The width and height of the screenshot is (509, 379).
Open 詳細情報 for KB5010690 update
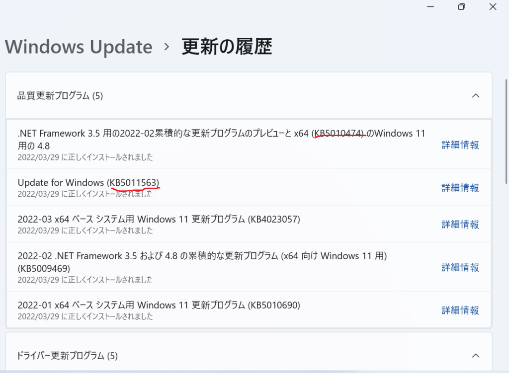click(460, 310)
